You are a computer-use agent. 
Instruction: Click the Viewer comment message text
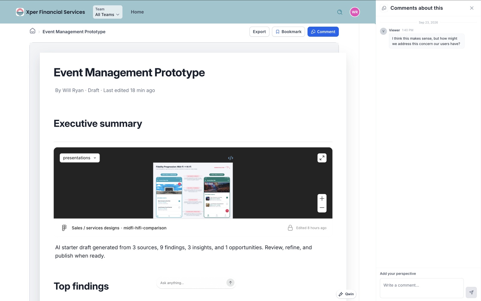[x=427, y=41]
